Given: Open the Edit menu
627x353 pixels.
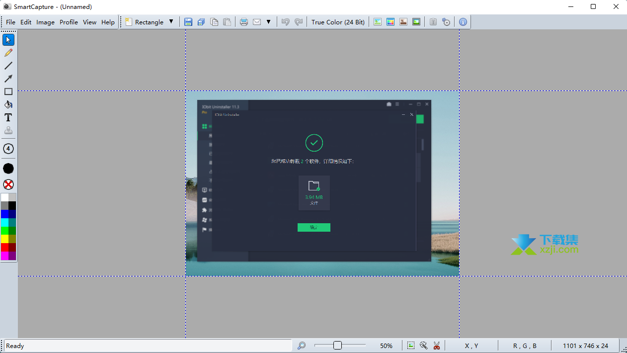Looking at the screenshot, I should coord(26,22).
